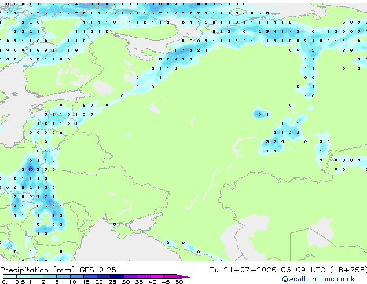Click the '10' legend scale label
367x284 pixels.
[x=72, y=282]
